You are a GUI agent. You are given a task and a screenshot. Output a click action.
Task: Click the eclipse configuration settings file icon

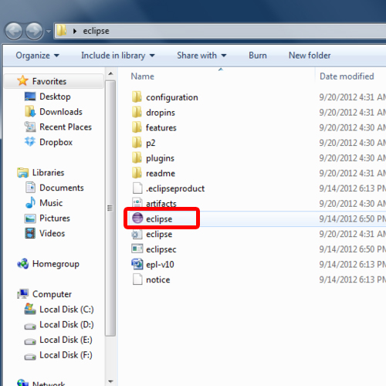(x=137, y=234)
